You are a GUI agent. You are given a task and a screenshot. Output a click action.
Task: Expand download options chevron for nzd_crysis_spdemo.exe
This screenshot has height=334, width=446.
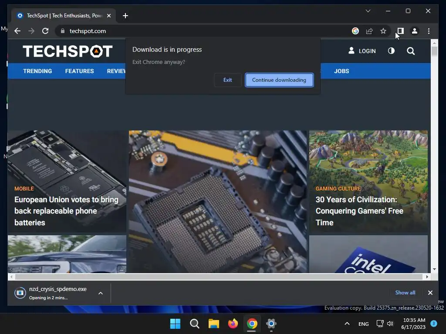(101, 293)
